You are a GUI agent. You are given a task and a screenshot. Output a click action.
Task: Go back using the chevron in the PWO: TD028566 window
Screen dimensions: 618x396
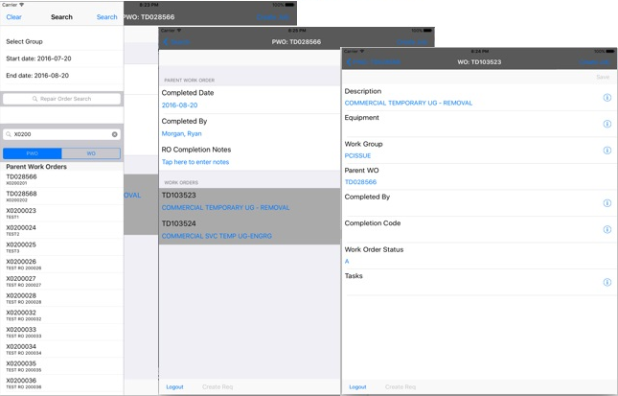click(x=166, y=42)
